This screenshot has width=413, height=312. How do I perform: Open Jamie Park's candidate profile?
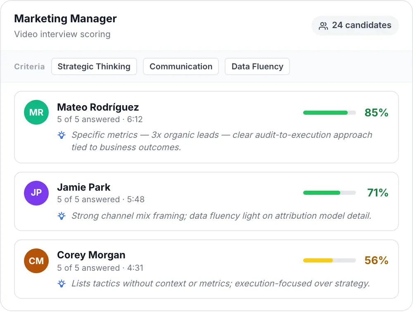tap(84, 187)
